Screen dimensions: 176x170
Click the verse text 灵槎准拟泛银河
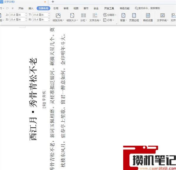tap(52, 87)
